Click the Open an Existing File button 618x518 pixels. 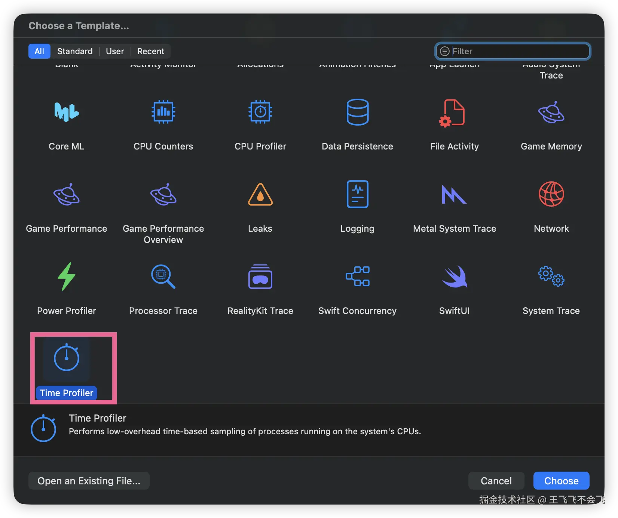coord(89,481)
